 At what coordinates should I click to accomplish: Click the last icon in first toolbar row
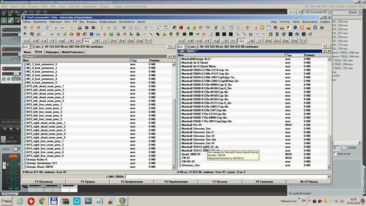(321, 27)
